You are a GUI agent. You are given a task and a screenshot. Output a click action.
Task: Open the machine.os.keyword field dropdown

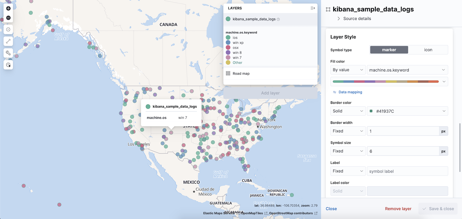(407, 70)
